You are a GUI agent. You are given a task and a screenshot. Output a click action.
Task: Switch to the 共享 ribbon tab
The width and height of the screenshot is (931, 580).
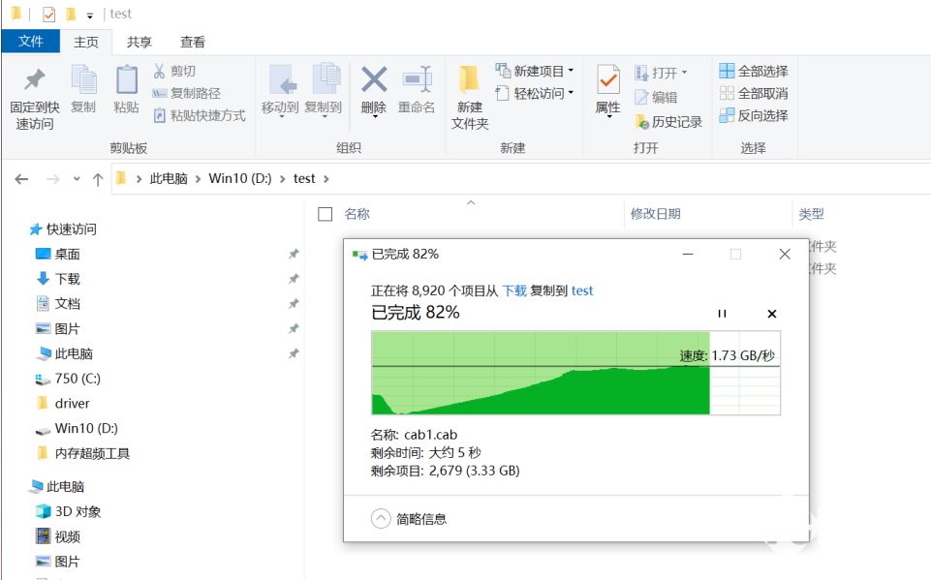tap(139, 43)
